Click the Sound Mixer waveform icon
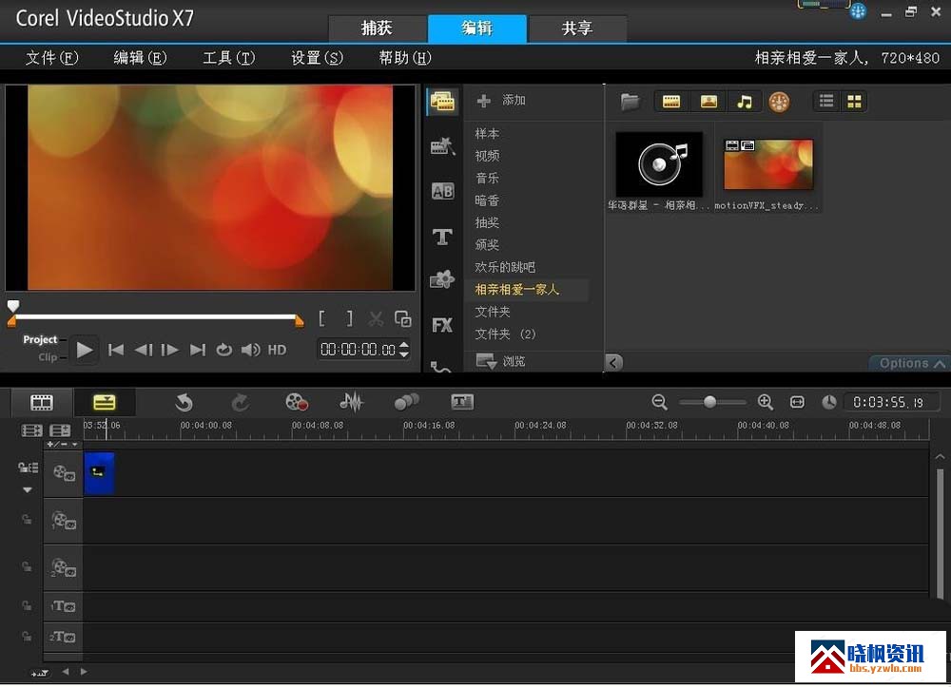The height and width of the screenshot is (687, 951). coord(351,402)
